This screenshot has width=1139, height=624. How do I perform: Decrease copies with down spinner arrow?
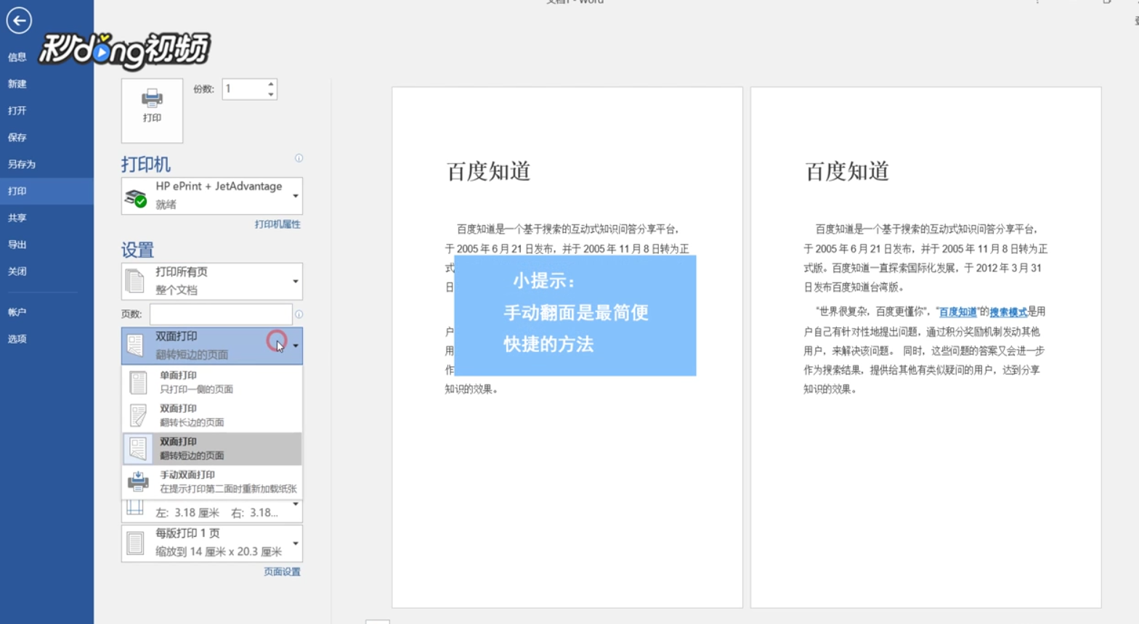tap(271, 94)
